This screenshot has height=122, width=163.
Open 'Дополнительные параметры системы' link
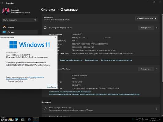117,60
